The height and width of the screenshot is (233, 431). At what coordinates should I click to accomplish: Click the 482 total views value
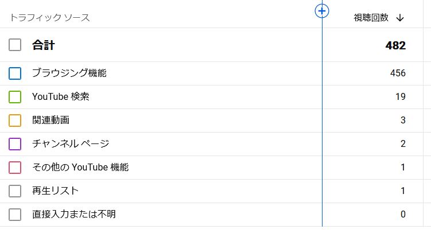coord(395,45)
